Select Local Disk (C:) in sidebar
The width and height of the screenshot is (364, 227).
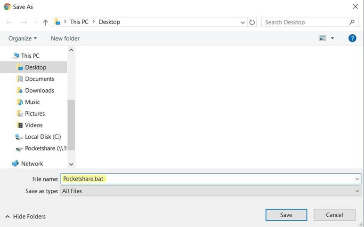coord(42,137)
